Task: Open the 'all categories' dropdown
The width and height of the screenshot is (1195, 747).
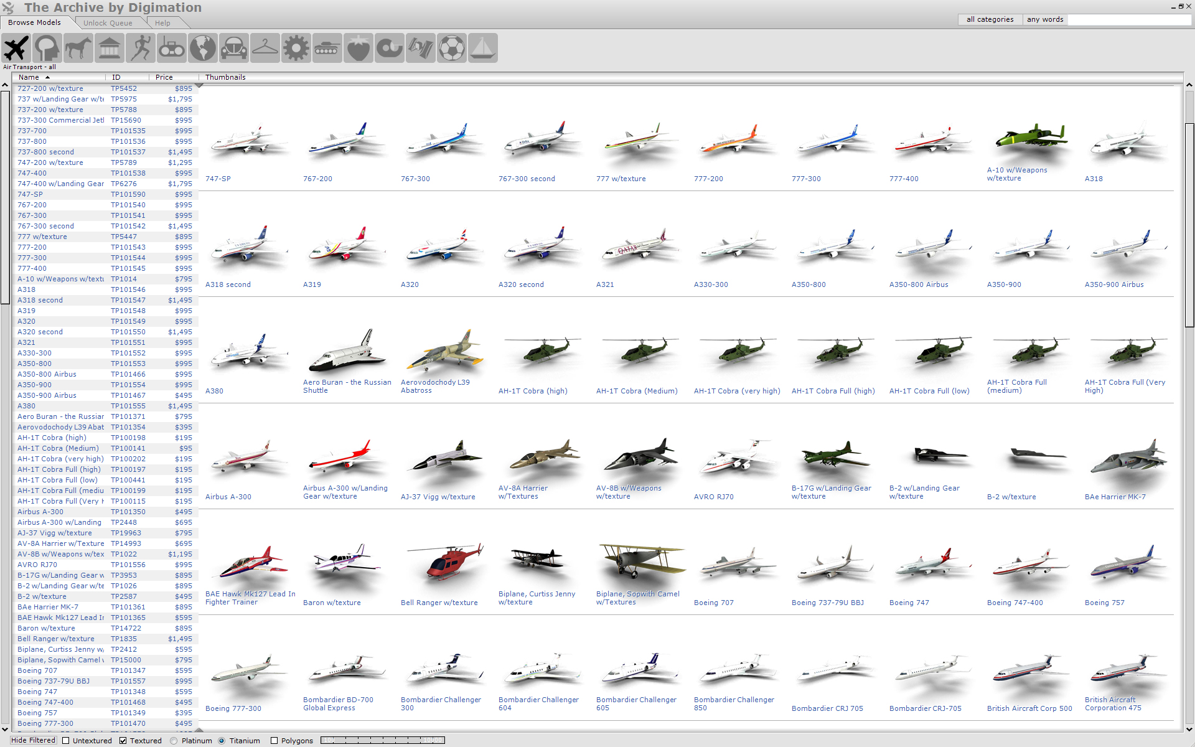Action: (x=990, y=19)
